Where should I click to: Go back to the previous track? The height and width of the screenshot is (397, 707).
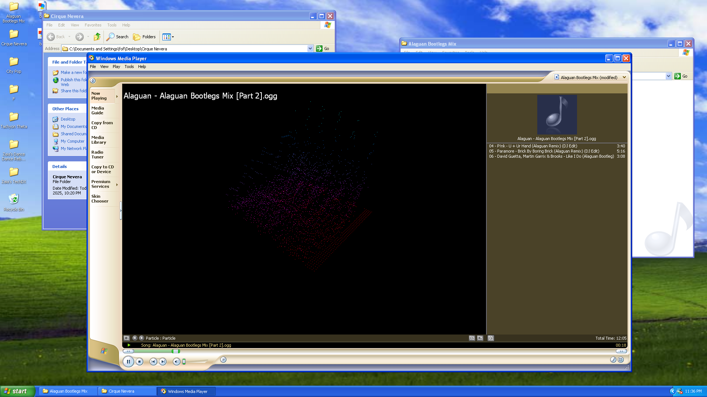pyautogui.click(x=153, y=362)
